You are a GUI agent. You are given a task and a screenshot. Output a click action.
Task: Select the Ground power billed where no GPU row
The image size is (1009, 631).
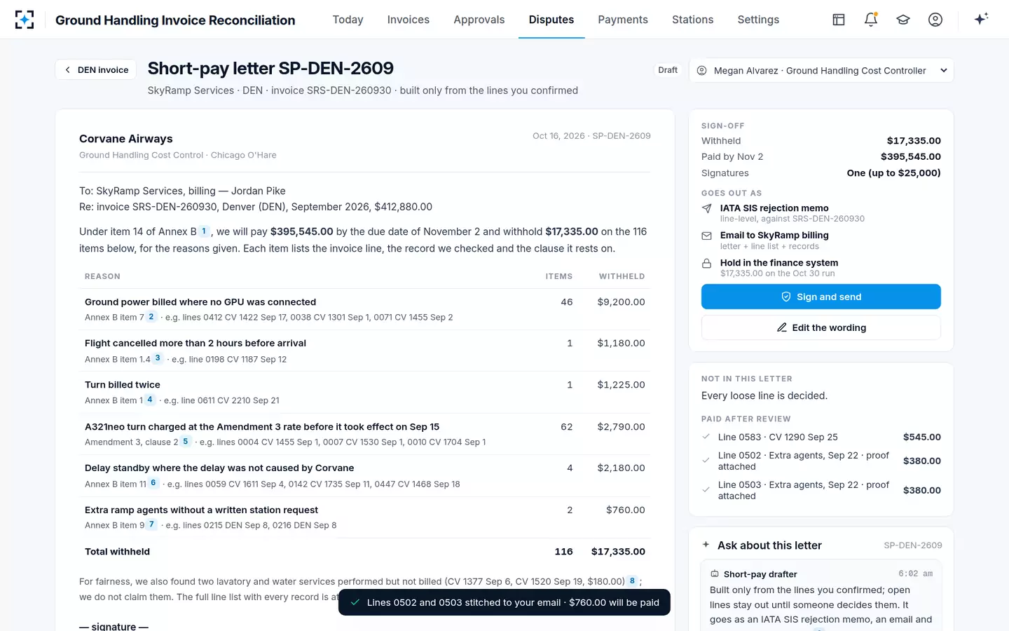click(x=365, y=309)
